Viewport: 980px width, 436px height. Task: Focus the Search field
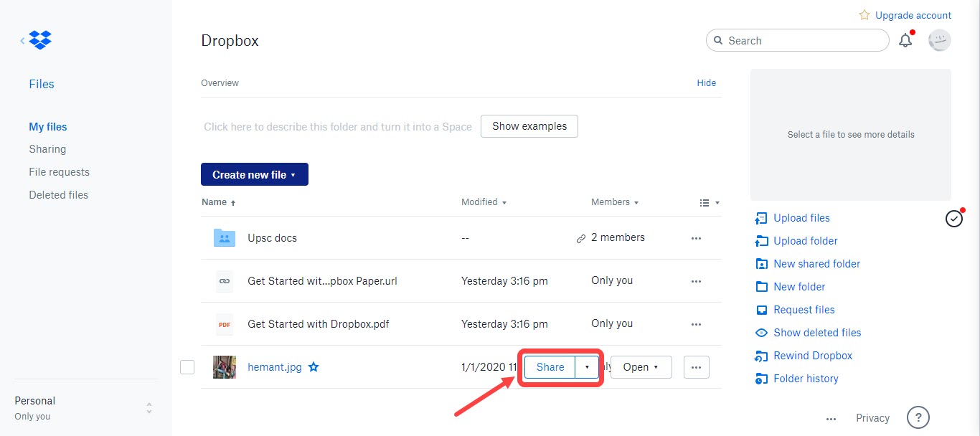point(798,40)
